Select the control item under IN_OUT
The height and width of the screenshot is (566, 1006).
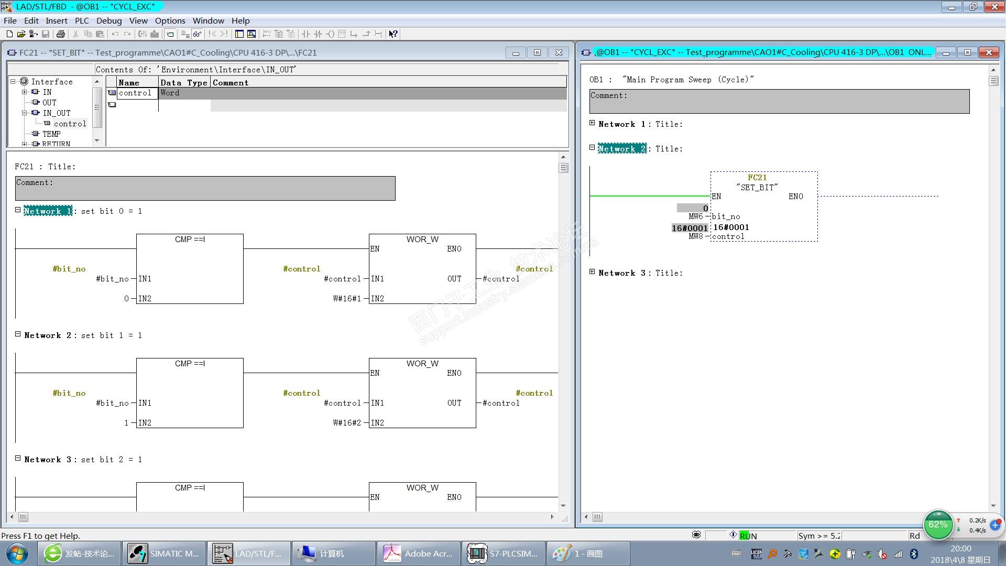click(69, 124)
